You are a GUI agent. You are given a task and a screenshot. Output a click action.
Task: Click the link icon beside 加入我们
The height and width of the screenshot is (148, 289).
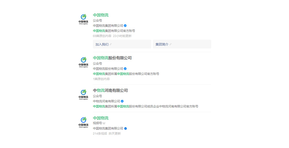point(111,44)
